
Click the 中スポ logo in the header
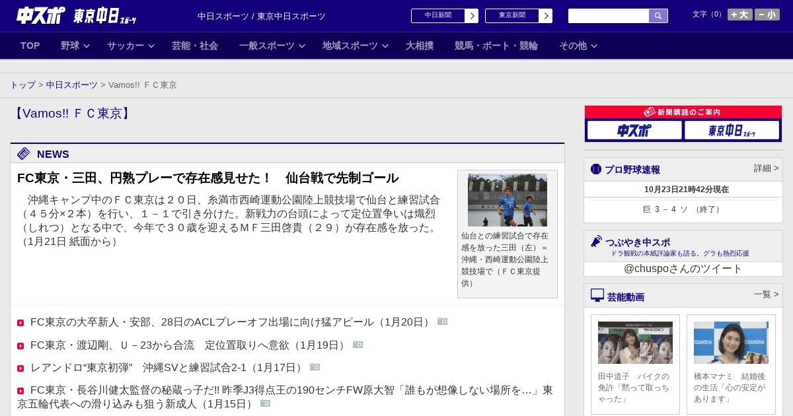41,15
